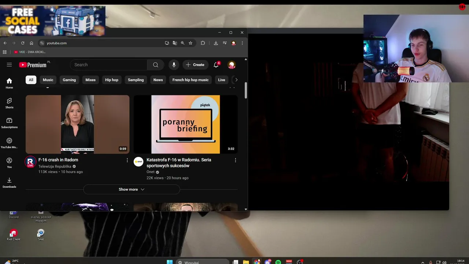Show hidden system tray icons chevron
The width and height of the screenshot is (469, 264).
[423, 263]
